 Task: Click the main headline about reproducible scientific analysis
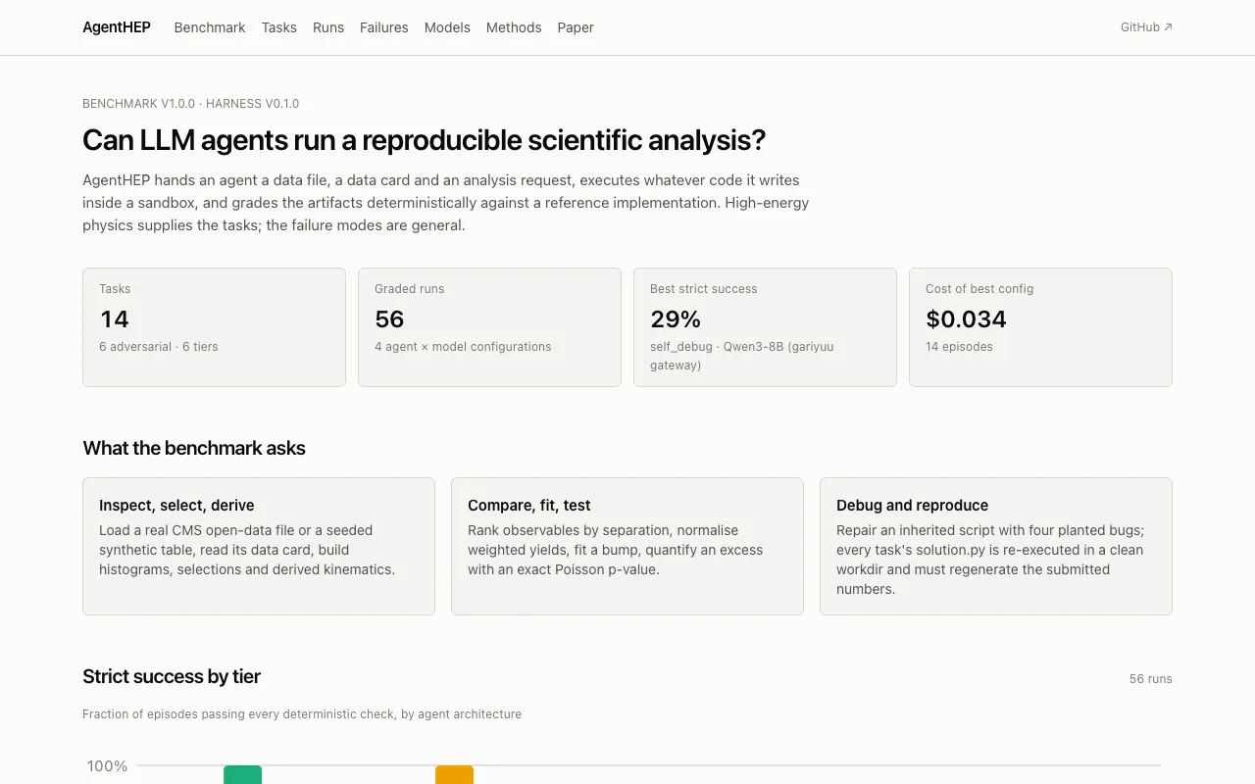click(x=424, y=140)
